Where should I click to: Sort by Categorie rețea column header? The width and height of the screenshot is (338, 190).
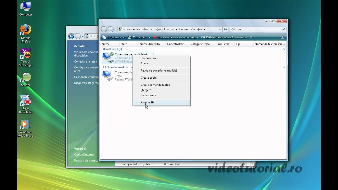pyautogui.click(x=202, y=44)
